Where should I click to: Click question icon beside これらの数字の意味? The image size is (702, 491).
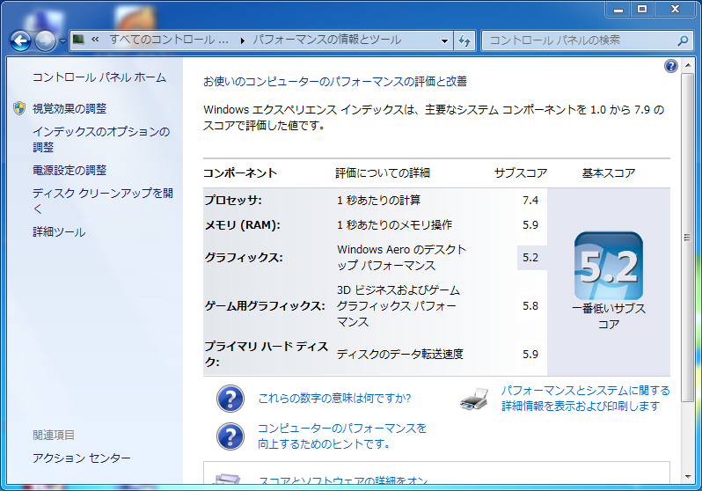coord(230,399)
